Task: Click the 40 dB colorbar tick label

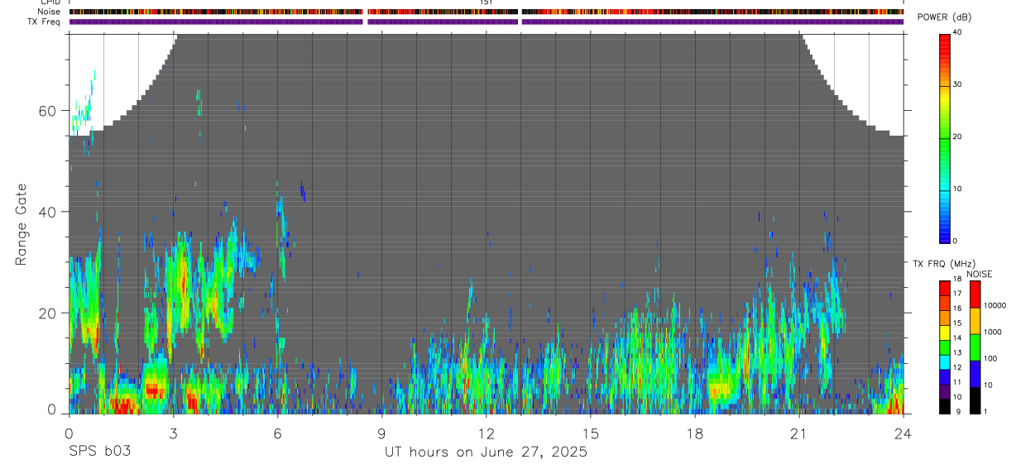Action: (x=958, y=32)
